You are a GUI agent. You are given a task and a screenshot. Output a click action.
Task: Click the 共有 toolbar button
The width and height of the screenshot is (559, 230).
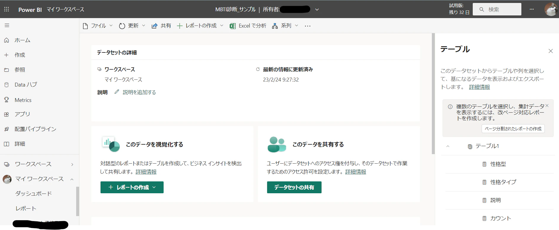(161, 26)
